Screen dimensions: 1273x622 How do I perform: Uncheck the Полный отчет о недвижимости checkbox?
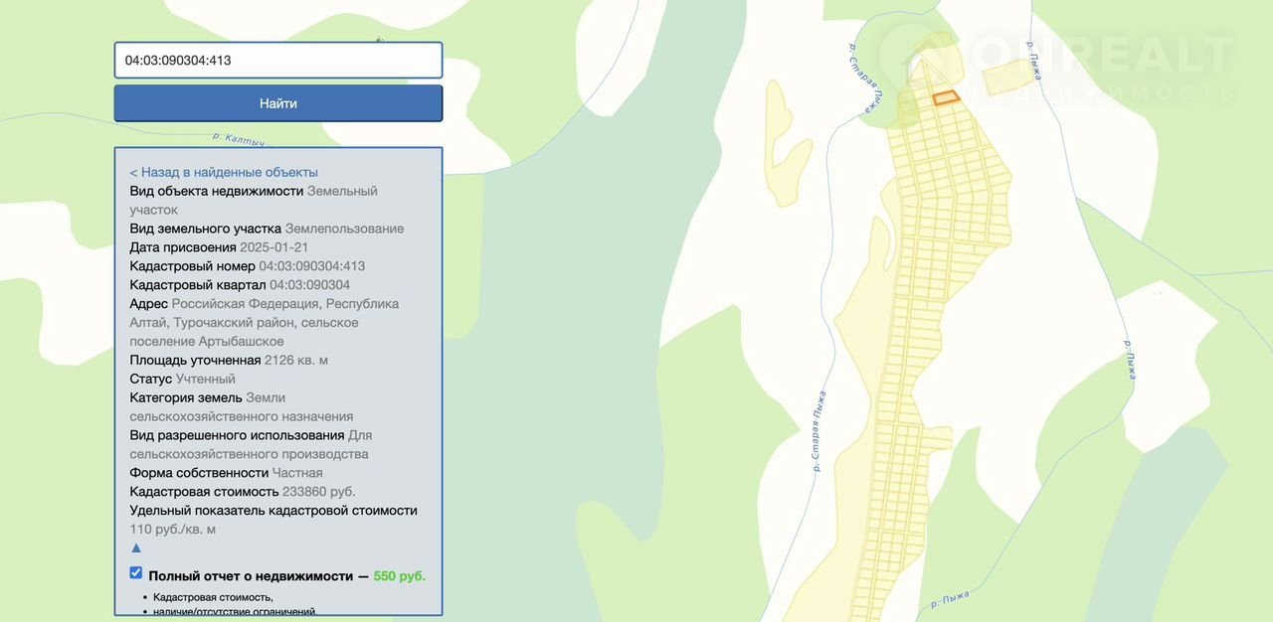[136, 573]
